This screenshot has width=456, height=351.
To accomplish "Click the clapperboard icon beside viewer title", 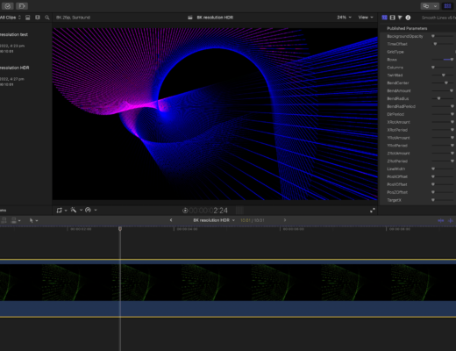I will (190, 18).
